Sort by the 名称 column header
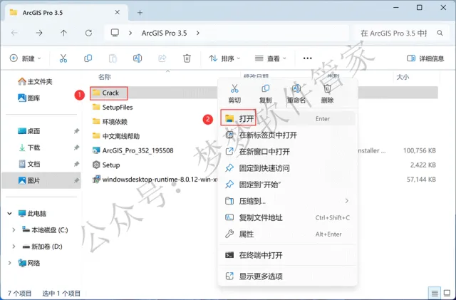This screenshot has width=456, height=300. 105,77
